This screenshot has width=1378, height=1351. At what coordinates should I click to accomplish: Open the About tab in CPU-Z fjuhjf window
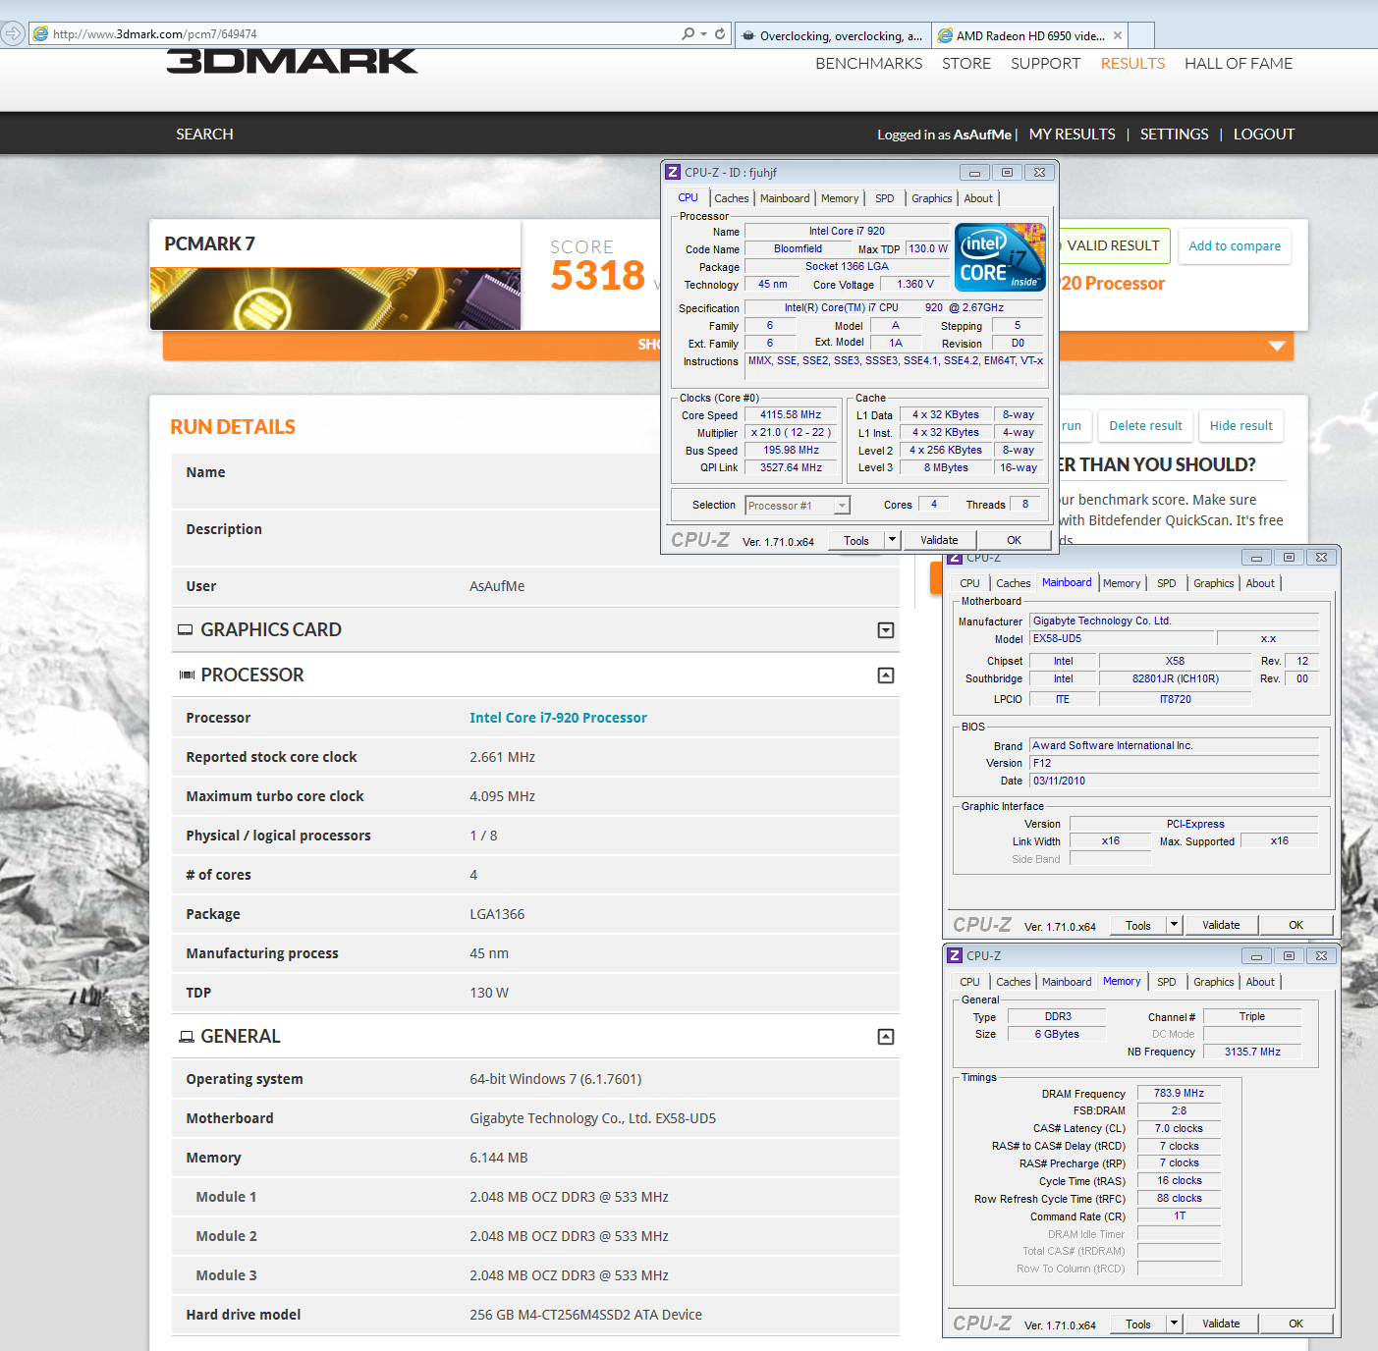coord(978,198)
